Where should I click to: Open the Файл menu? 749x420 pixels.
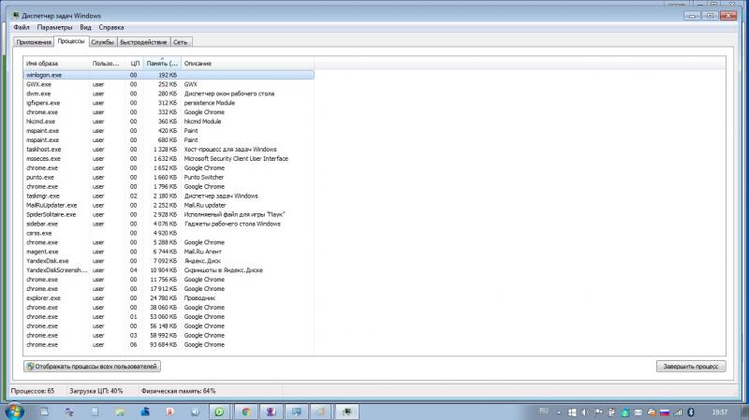22,27
